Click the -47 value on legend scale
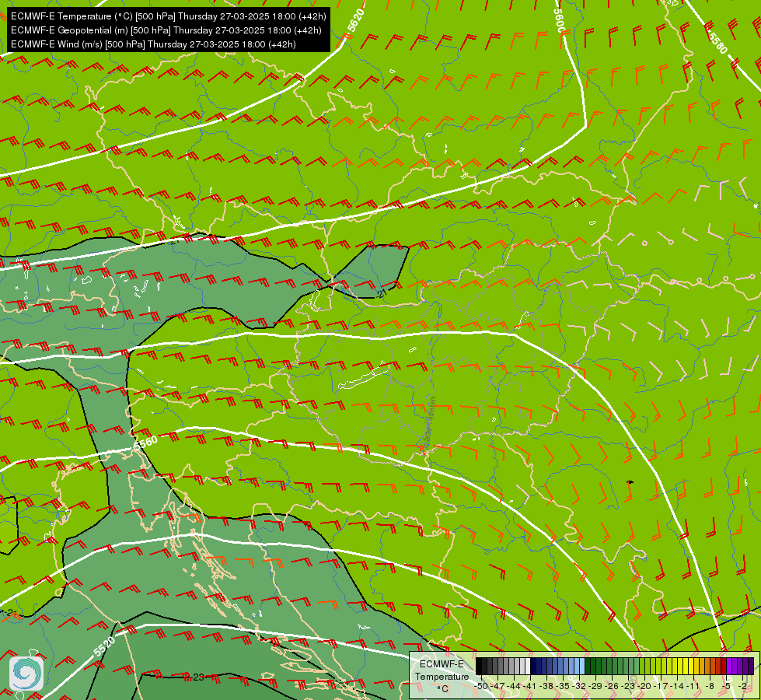 click(498, 686)
